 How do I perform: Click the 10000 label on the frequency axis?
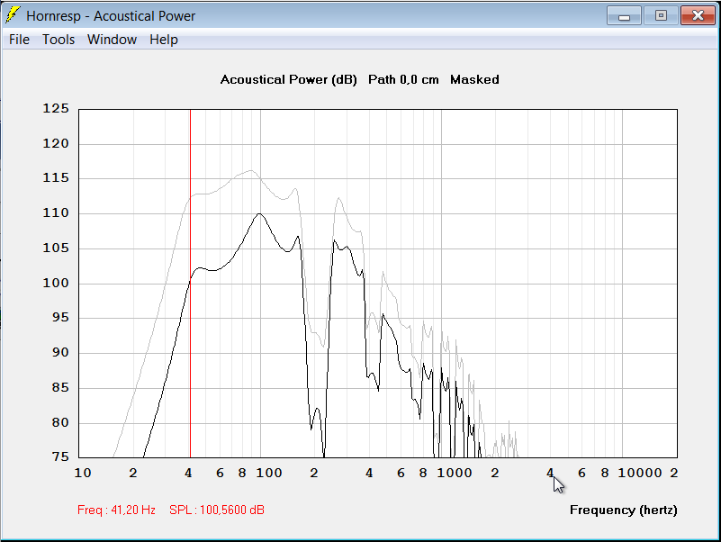[640, 473]
